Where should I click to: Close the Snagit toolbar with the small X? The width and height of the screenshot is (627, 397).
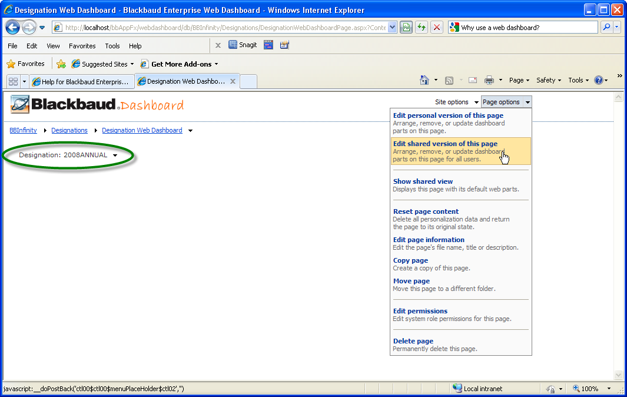tap(218, 45)
